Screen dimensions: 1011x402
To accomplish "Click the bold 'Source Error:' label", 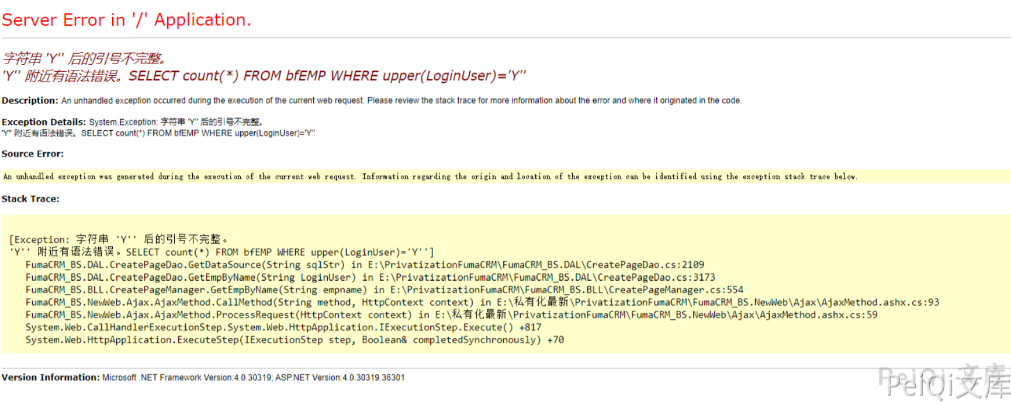I will tap(33, 154).
